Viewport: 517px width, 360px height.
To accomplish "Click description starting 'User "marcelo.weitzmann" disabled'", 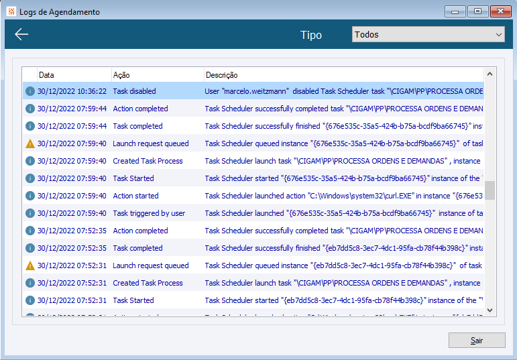I will point(343,91).
